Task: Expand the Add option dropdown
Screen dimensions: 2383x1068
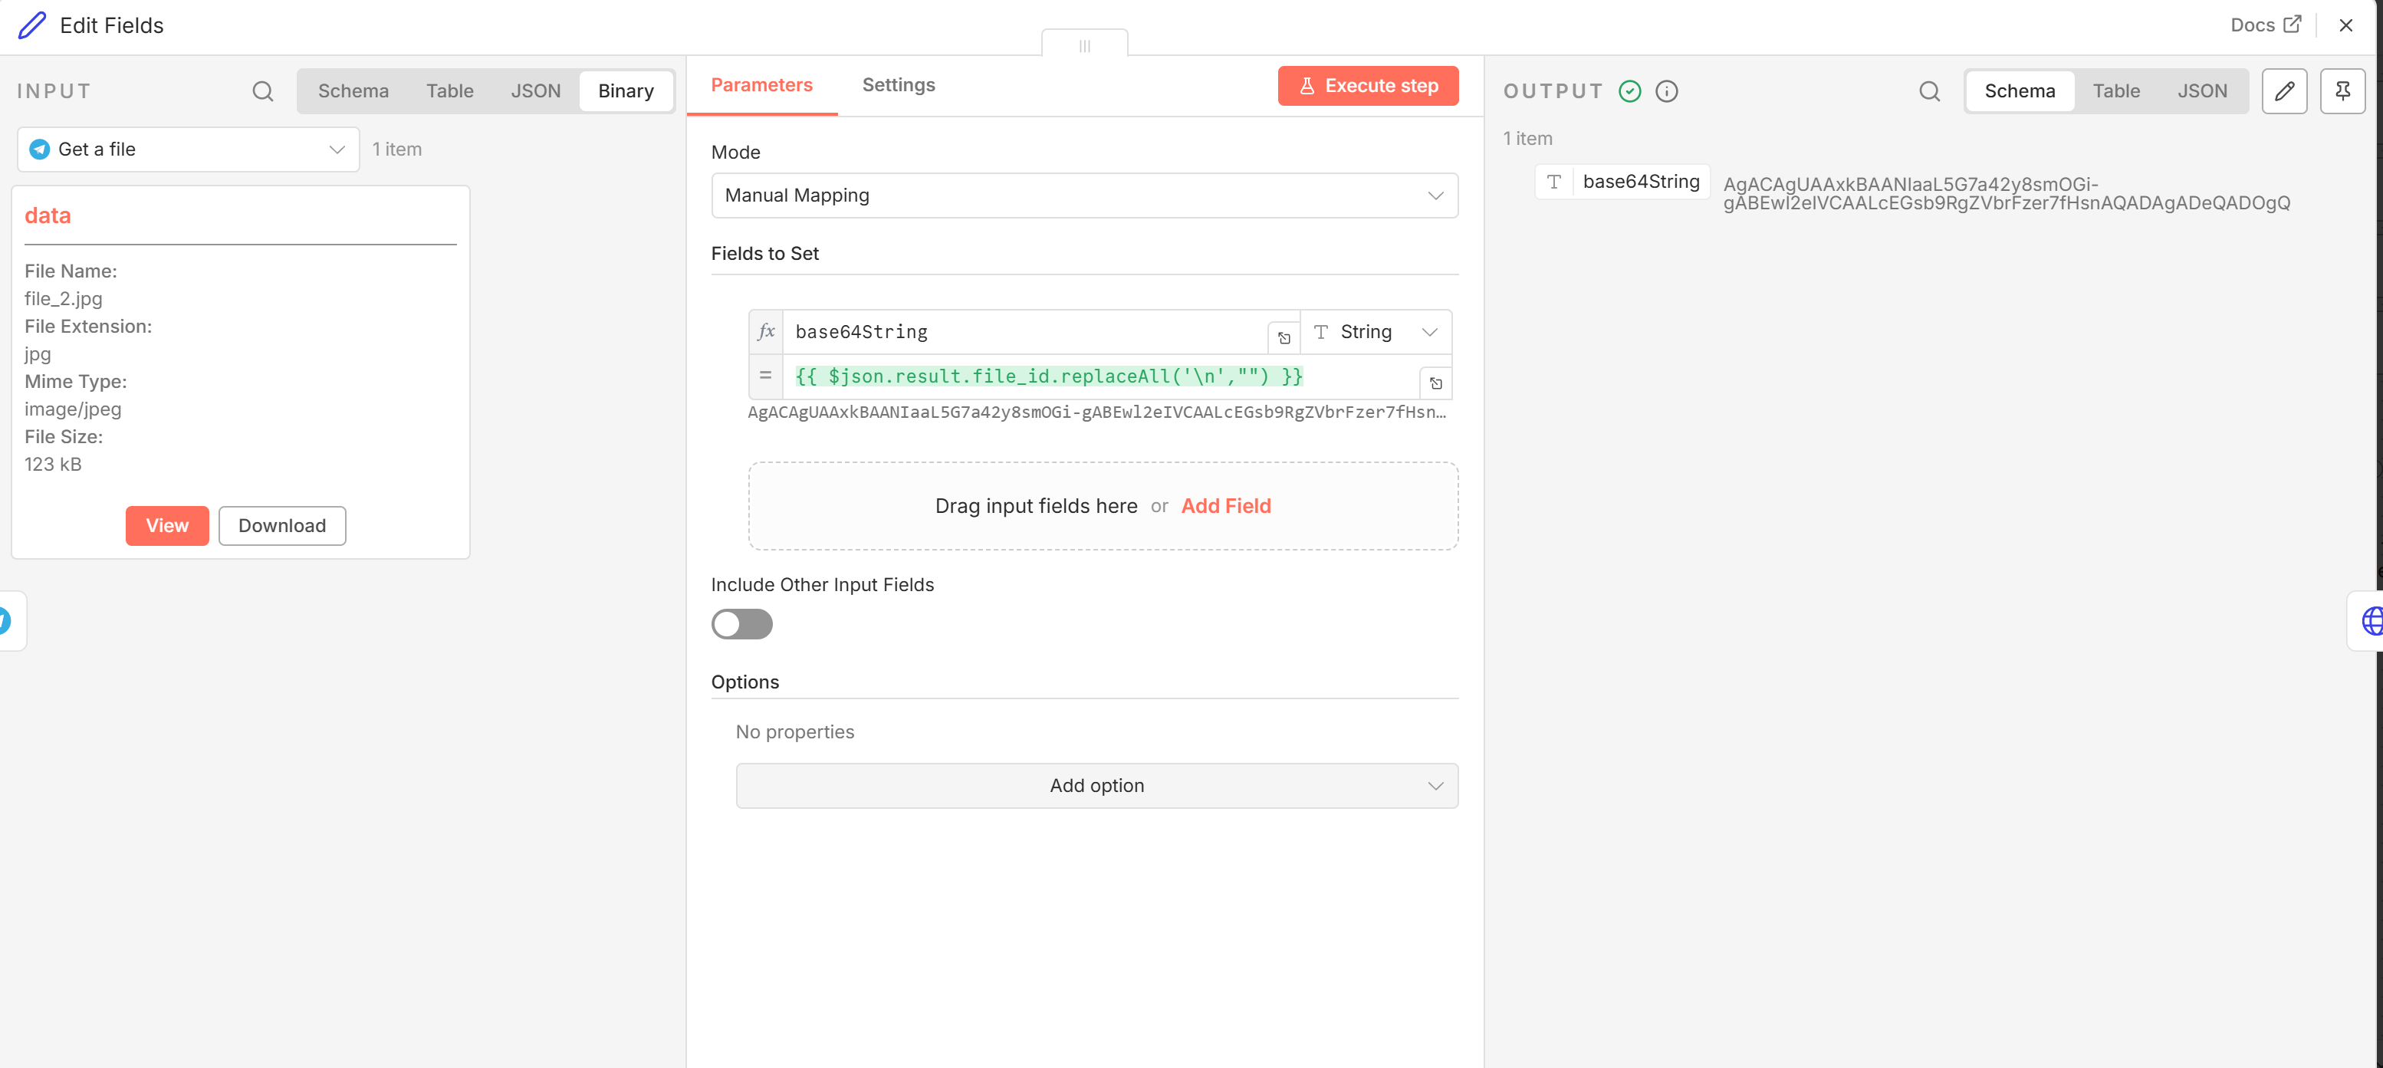Action: [x=1096, y=785]
